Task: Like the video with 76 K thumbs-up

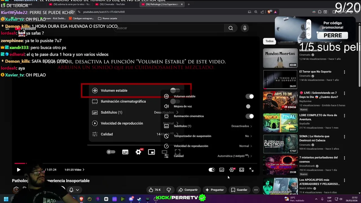Action: tap(155, 190)
